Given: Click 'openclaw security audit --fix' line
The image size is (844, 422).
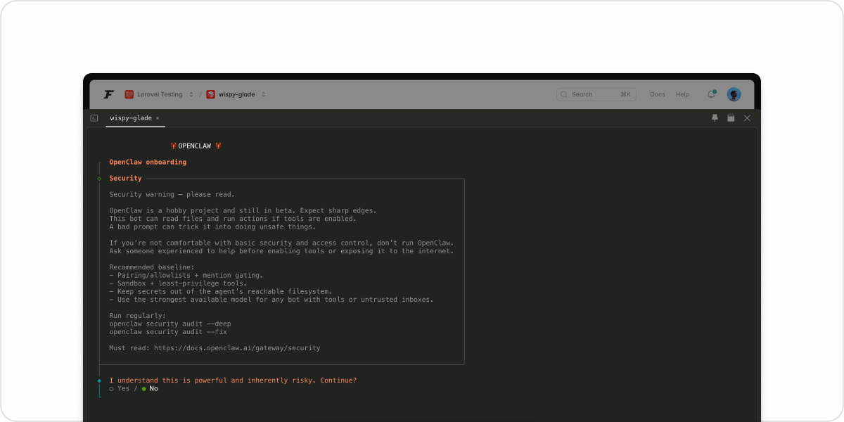Looking at the screenshot, I should [x=168, y=332].
